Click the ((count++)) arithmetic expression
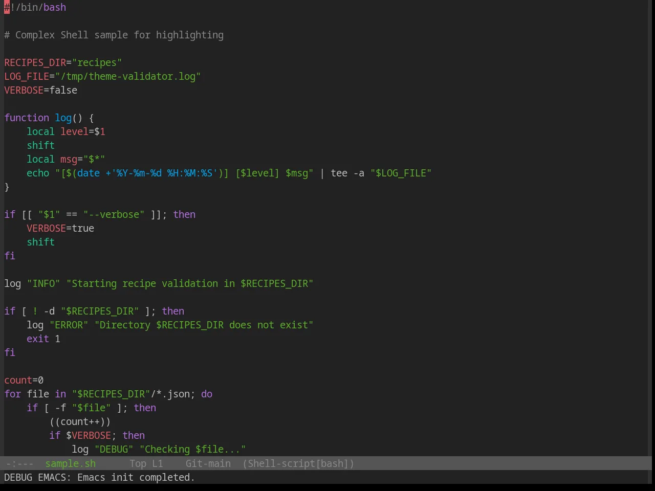 click(80, 421)
